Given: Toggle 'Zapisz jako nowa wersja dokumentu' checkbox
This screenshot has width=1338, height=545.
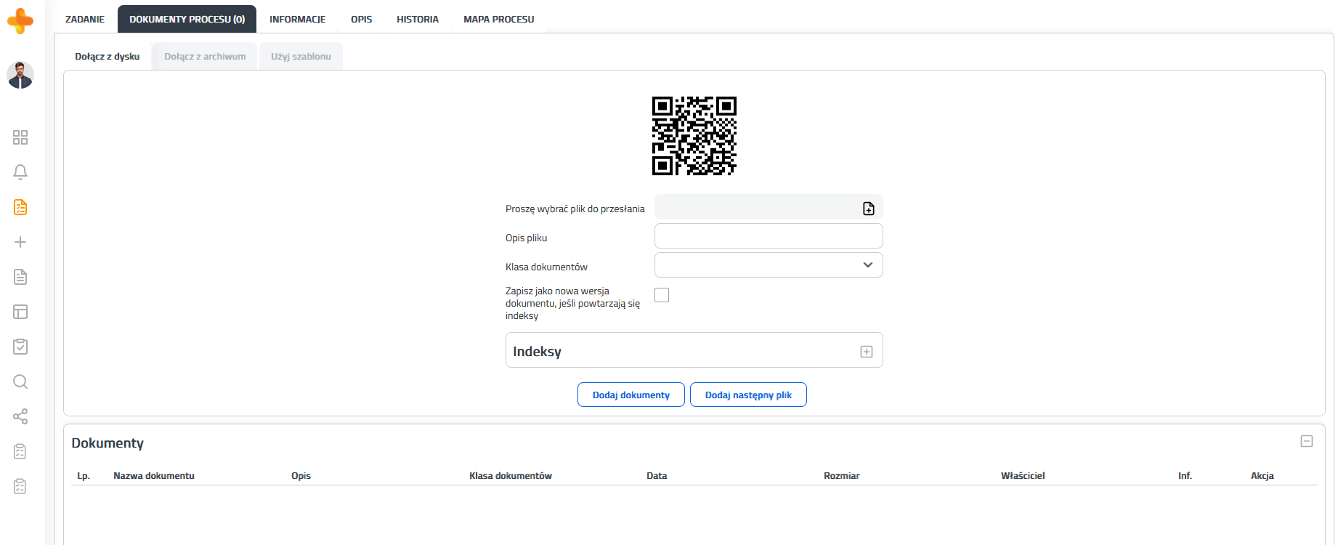Looking at the screenshot, I should [x=662, y=295].
